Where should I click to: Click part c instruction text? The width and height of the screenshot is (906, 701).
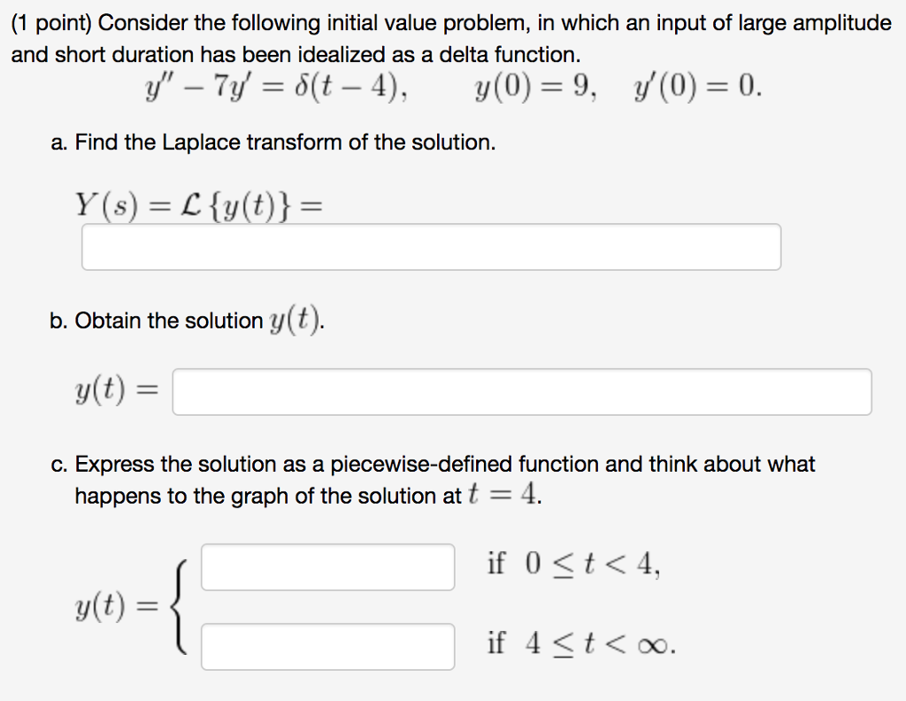434,464
